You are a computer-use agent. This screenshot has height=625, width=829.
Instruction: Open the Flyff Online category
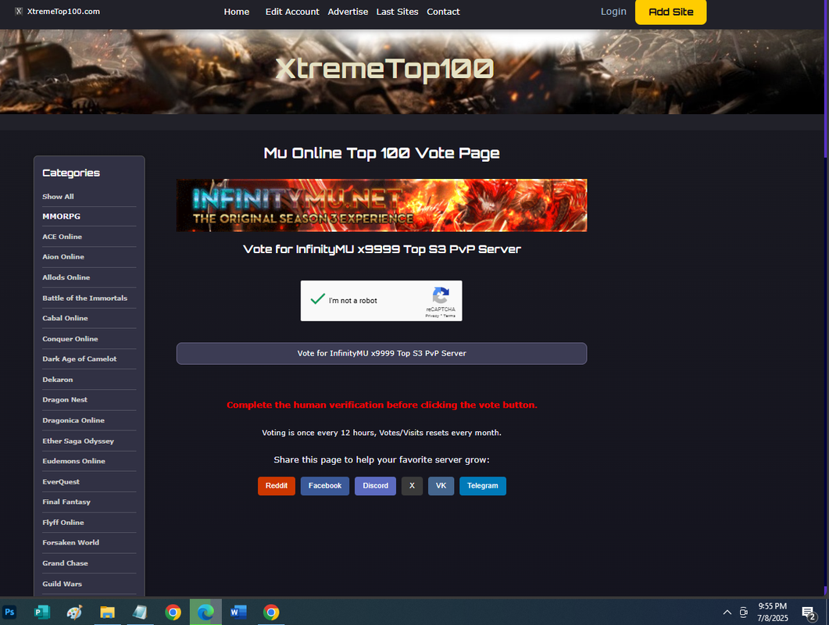pyautogui.click(x=63, y=523)
